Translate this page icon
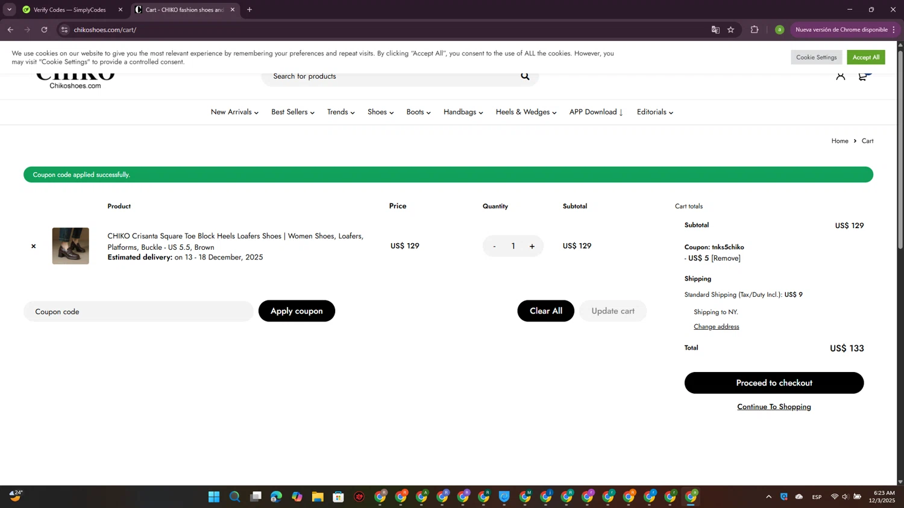Viewport: 904px width, 508px height. pos(715,29)
